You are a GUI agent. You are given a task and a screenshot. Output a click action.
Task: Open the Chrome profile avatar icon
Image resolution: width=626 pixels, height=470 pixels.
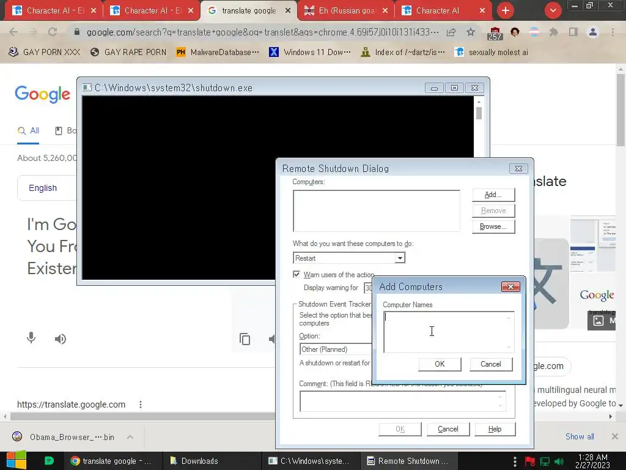[593, 32]
